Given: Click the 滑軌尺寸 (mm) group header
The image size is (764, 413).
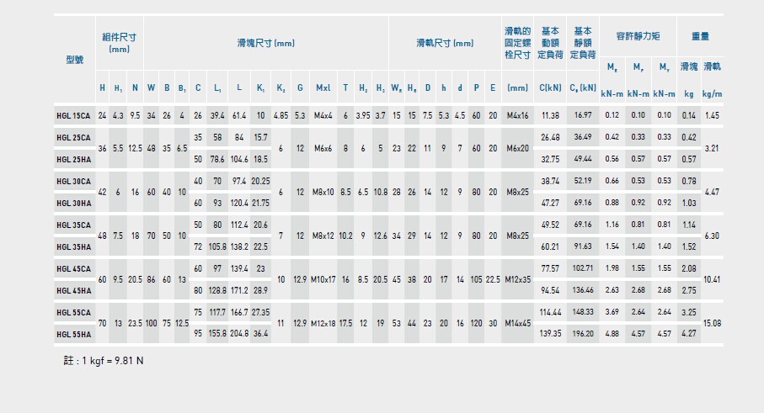Looking at the screenshot, I should click(x=444, y=42).
